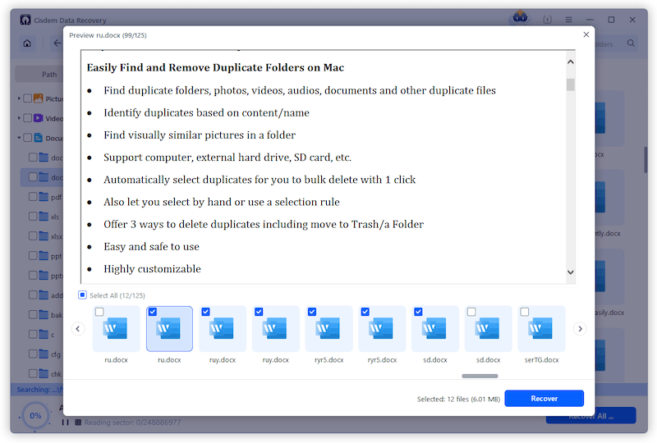Screen dimensions: 657x443
Task: Click the upload icon in title bar
Action: tap(547, 20)
